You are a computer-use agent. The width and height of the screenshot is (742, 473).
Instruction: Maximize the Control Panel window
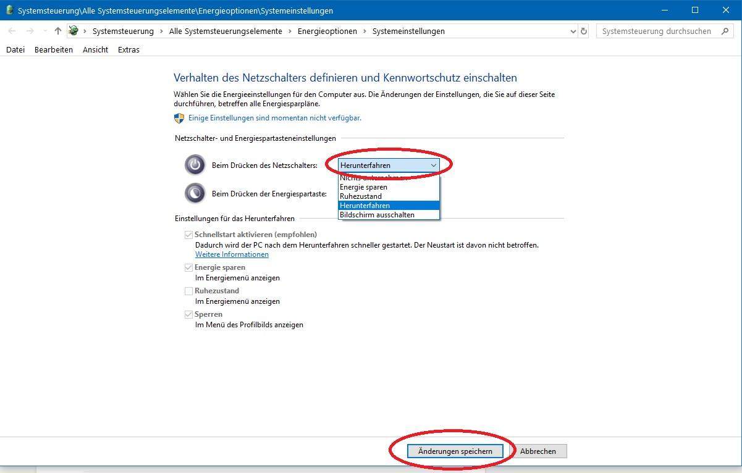coord(695,10)
